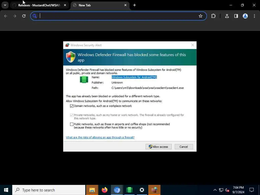Minimize the Chrome window
Image resolution: width=260 pixels, height=195 pixels.
click(x=231, y=5)
